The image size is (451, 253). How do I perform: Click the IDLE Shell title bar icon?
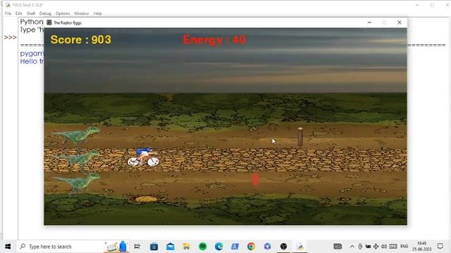[x=8, y=5]
